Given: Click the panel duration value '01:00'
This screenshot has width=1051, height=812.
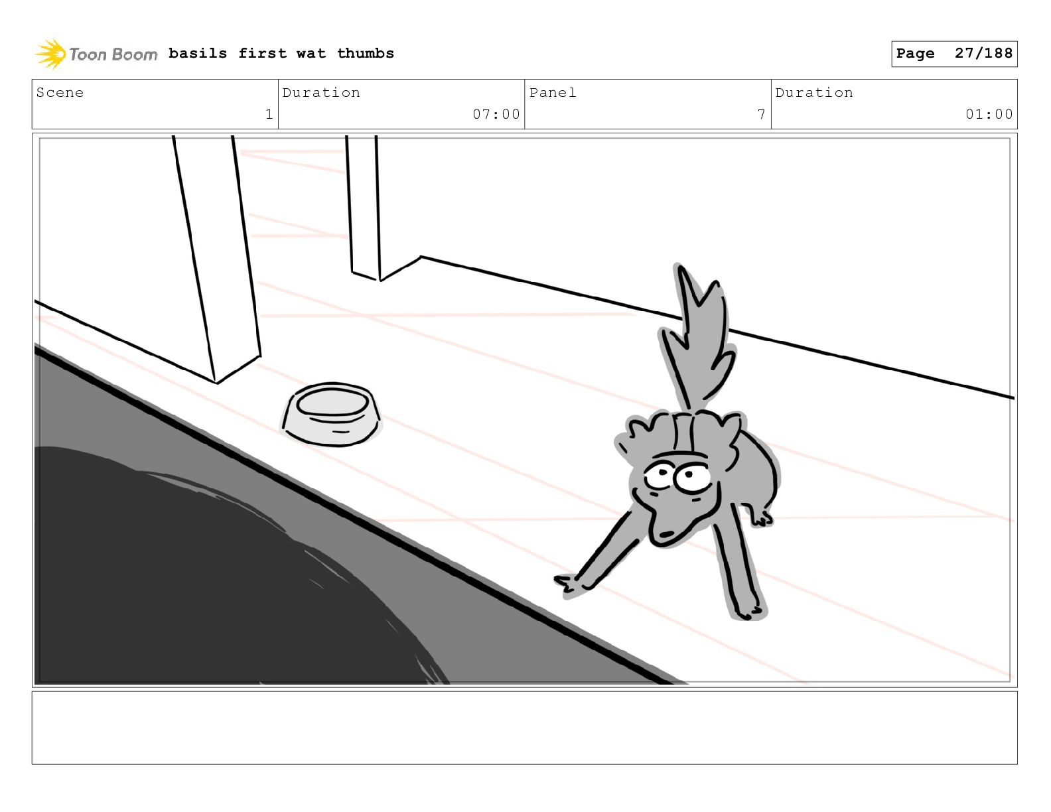Looking at the screenshot, I should (989, 114).
